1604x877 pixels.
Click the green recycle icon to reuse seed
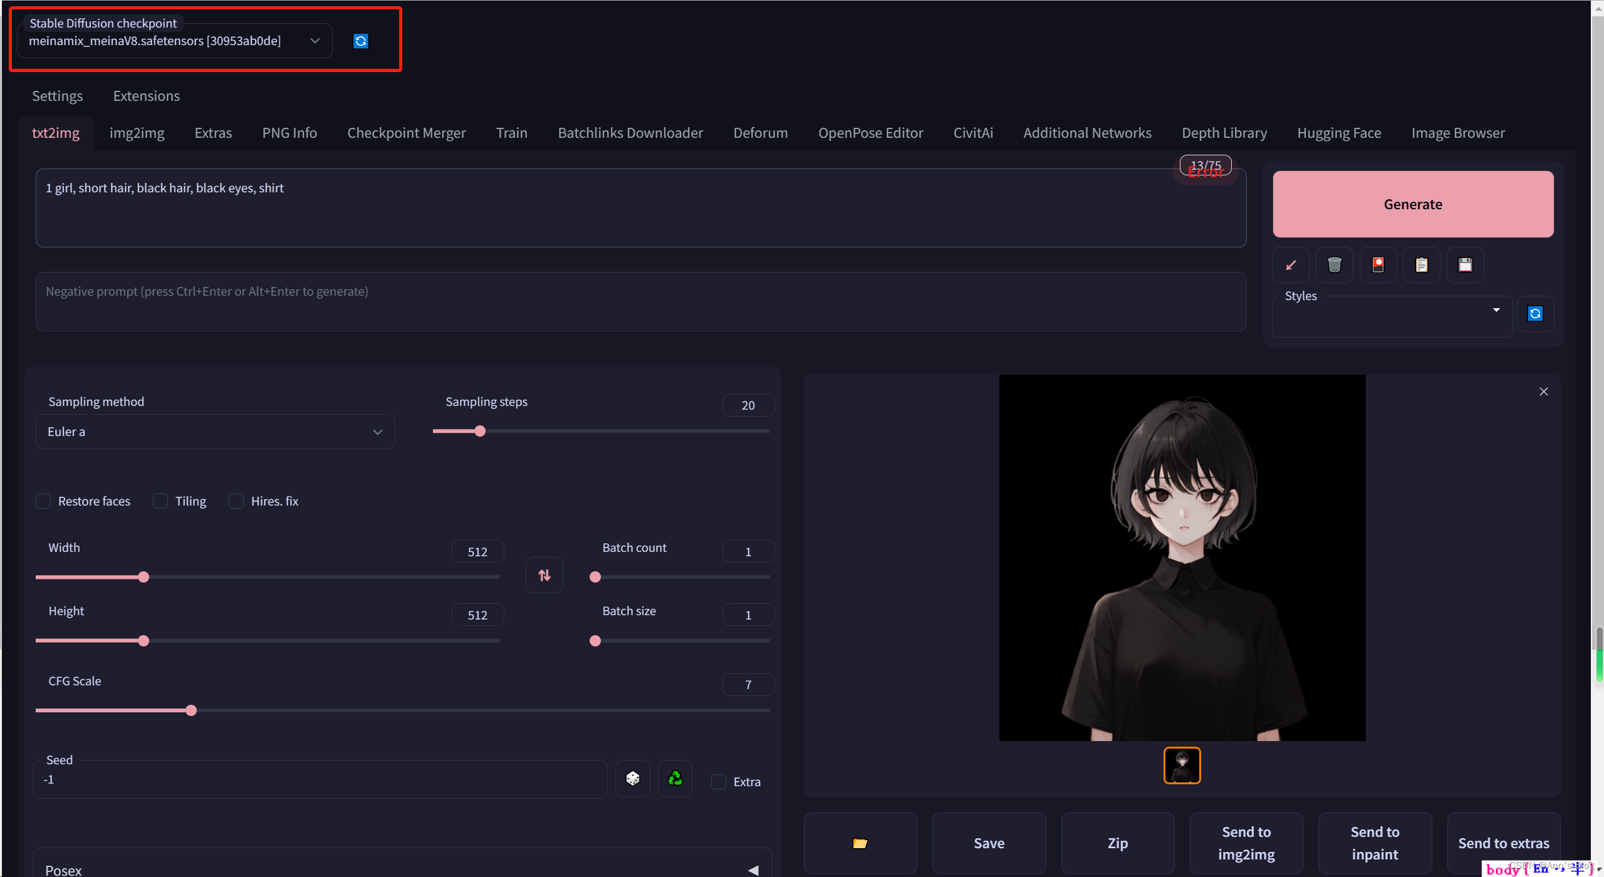[675, 779]
